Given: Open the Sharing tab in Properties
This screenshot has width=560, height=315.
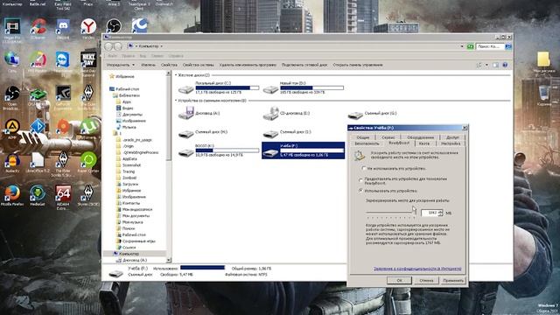Looking at the screenshot, I should (452, 137).
